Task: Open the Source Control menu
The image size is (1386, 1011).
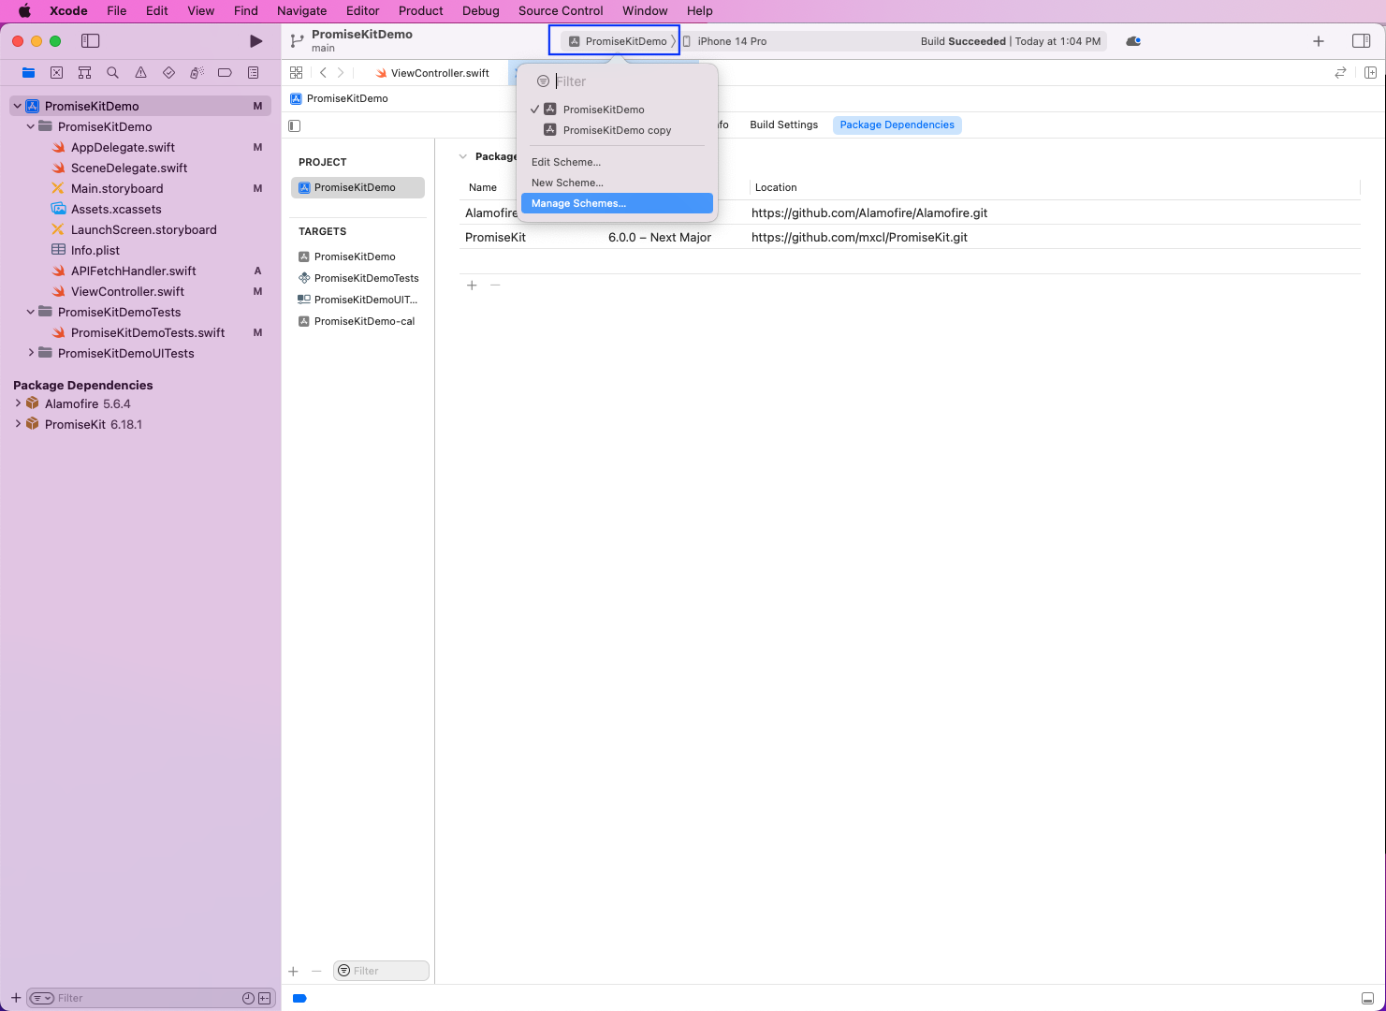Action: [561, 11]
